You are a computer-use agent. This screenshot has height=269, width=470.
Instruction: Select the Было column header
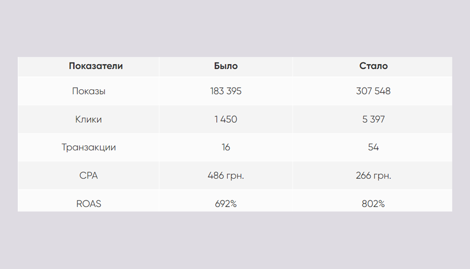tap(226, 66)
